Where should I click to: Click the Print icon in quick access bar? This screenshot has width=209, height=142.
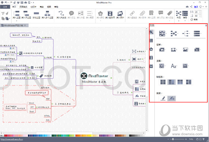[25, 2]
